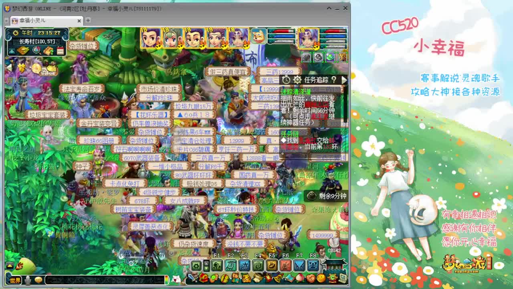This screenshot has width=513, height=289.
Task: Click the pet's red health bar
Action: (281, 31)
